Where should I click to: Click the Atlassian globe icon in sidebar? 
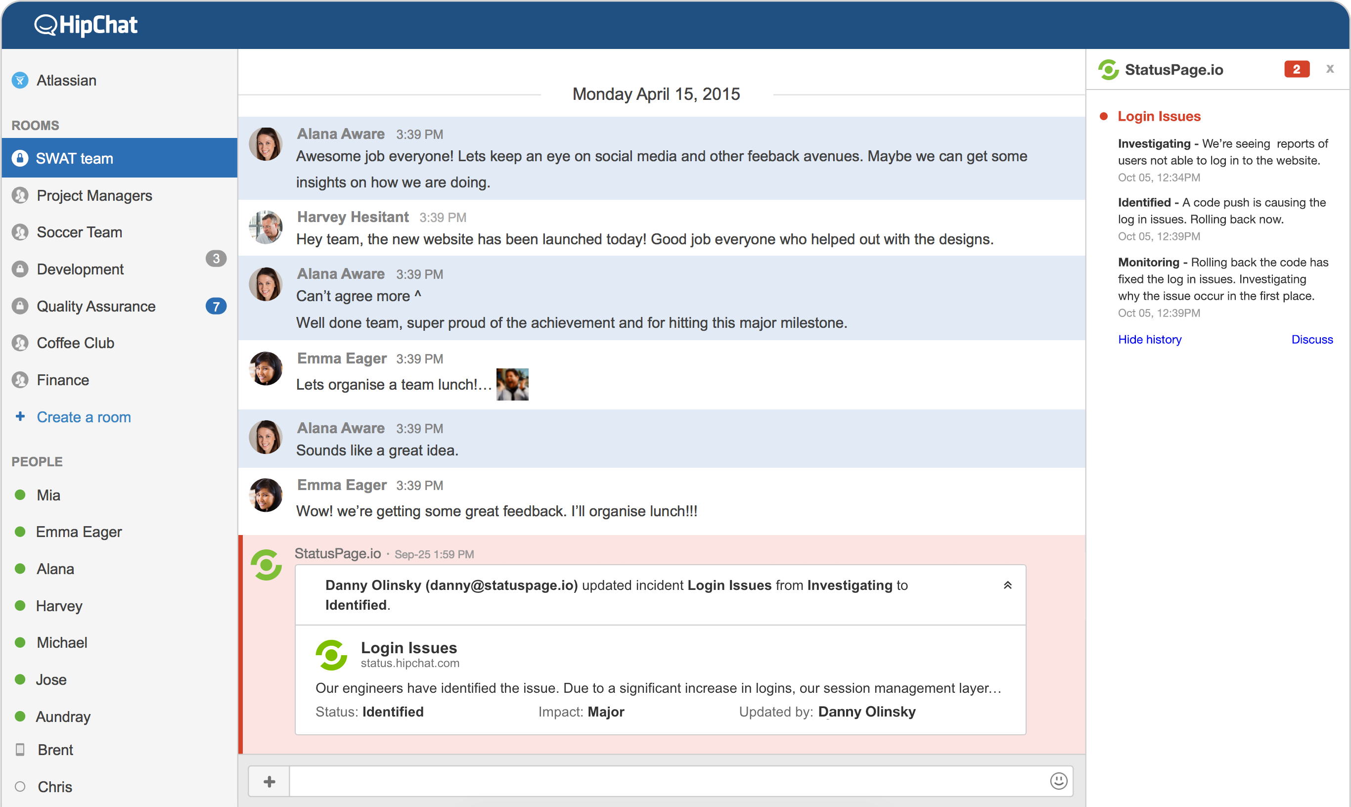click(20, 81)
